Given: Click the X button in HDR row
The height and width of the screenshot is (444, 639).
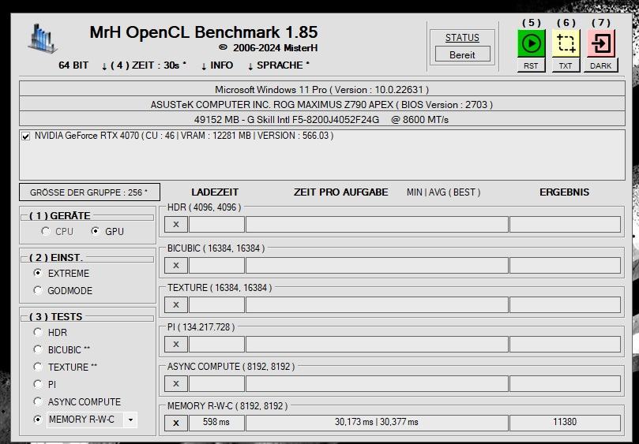Looking at the screenshot, I should pyautogui.click(x=176, y=224).
